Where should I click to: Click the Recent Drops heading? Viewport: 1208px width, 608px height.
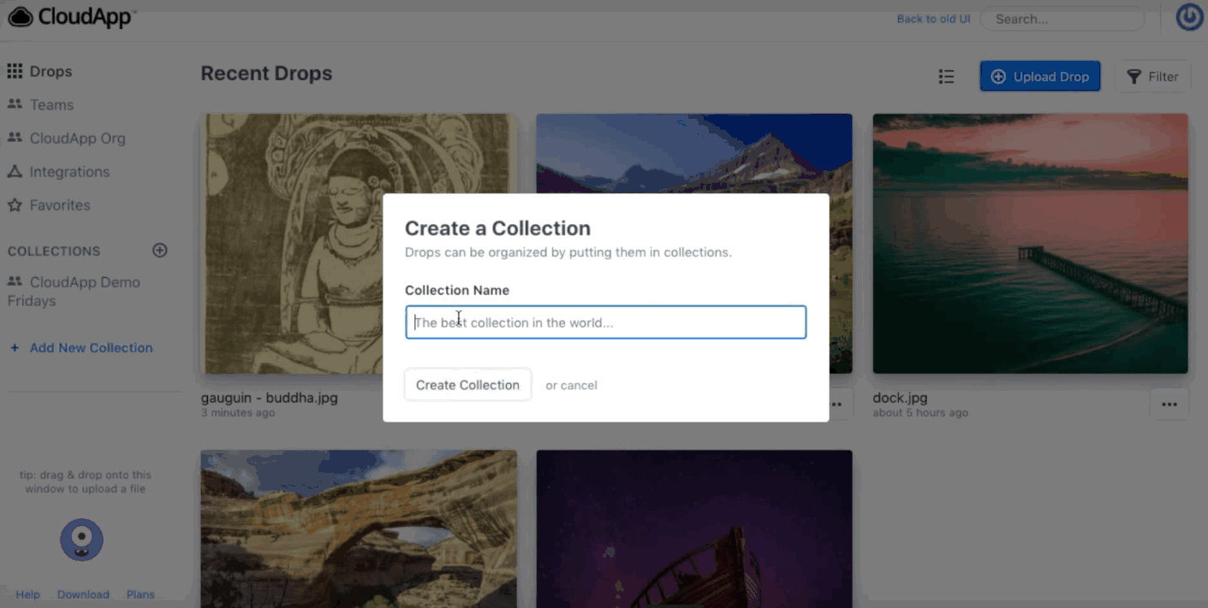(x=266, y=74)
